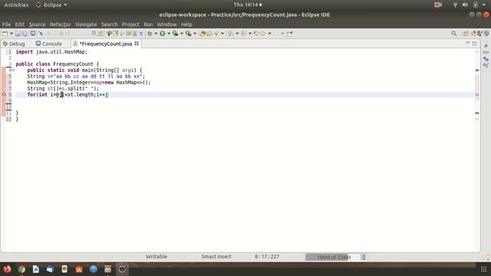Click the External Tools run icon

188,34
